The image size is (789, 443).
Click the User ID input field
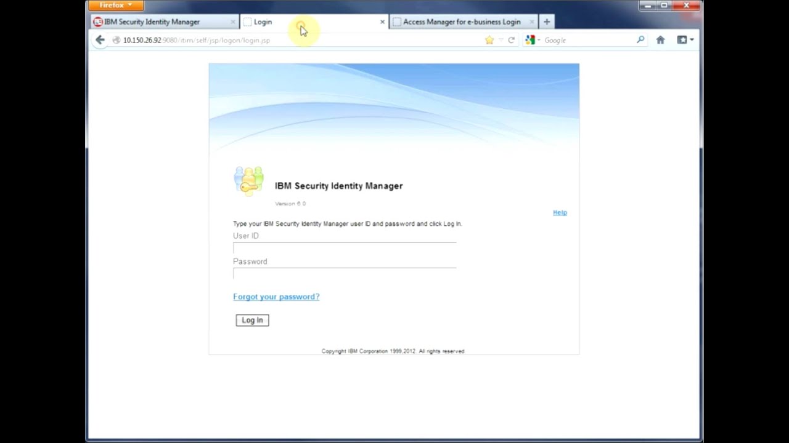point(345,248)
